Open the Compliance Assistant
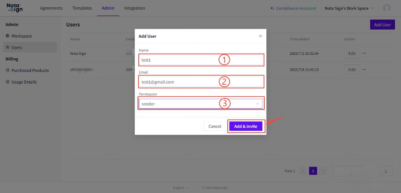Viewport: 401px width, 193px height. pos(293,8)
